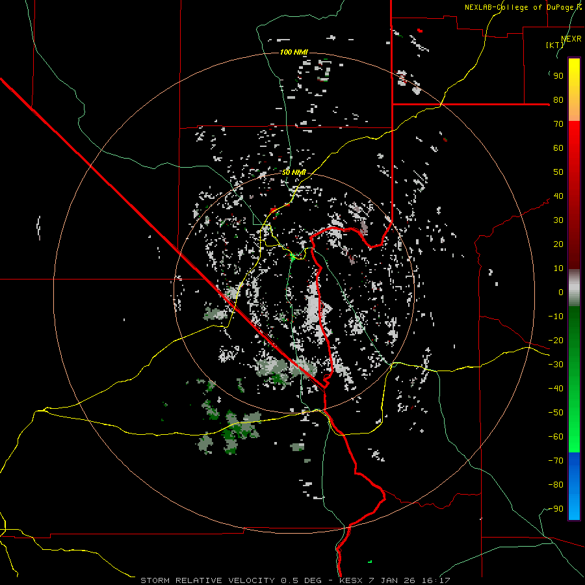Screen dimensions: 585x585
Task: Click the "7 JAN 26" date text
Action: click(x=392, y=580)
